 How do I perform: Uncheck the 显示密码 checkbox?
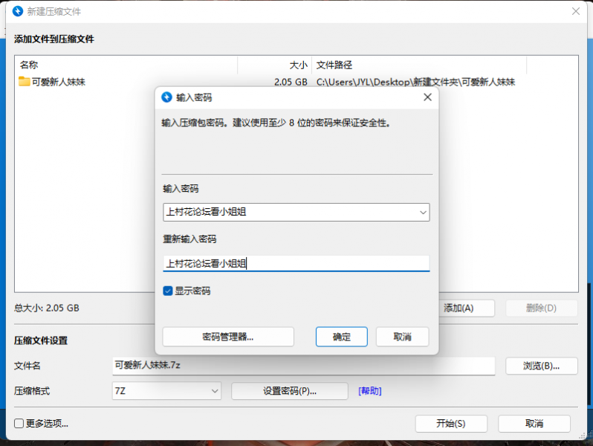(169, 291)
